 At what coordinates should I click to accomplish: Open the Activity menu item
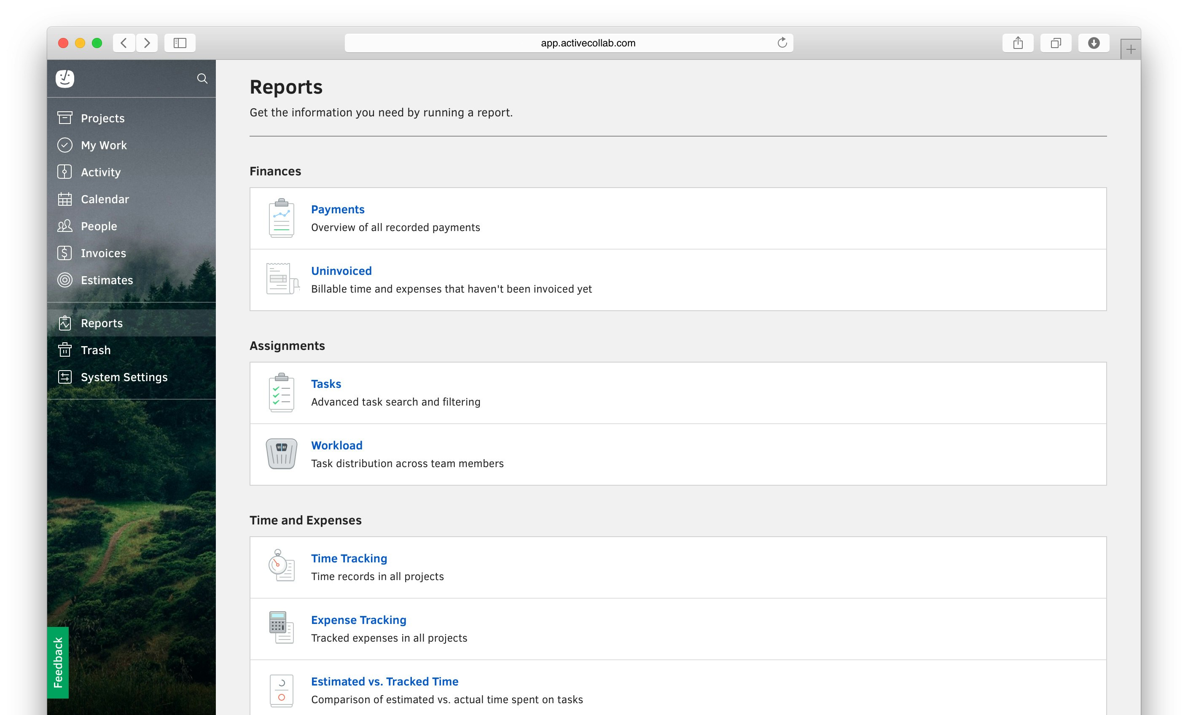coord(101,172)
